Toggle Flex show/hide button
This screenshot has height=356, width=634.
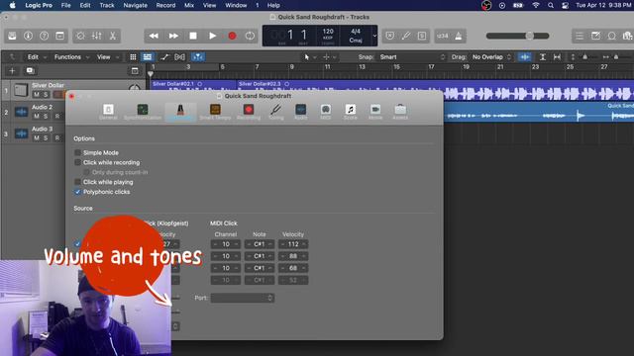point(179,57)
